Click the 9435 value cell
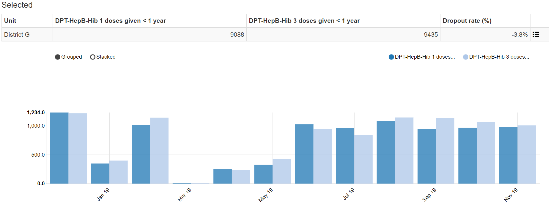The width and height of the screenshot is (551, 204). 343,35
